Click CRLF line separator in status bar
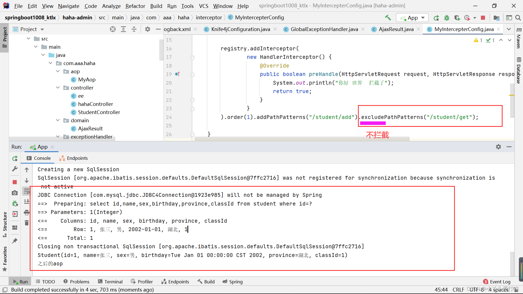Viewport: 523px width, 294px height. (458, 290)
